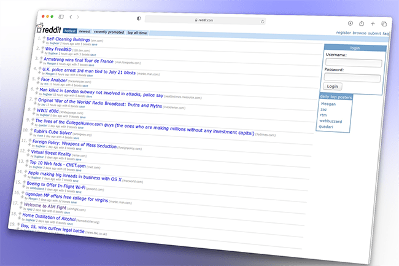Open top poster webbuzzard's profile
The width and height of the screenshot is (399, 266).
tap(330, 121)
